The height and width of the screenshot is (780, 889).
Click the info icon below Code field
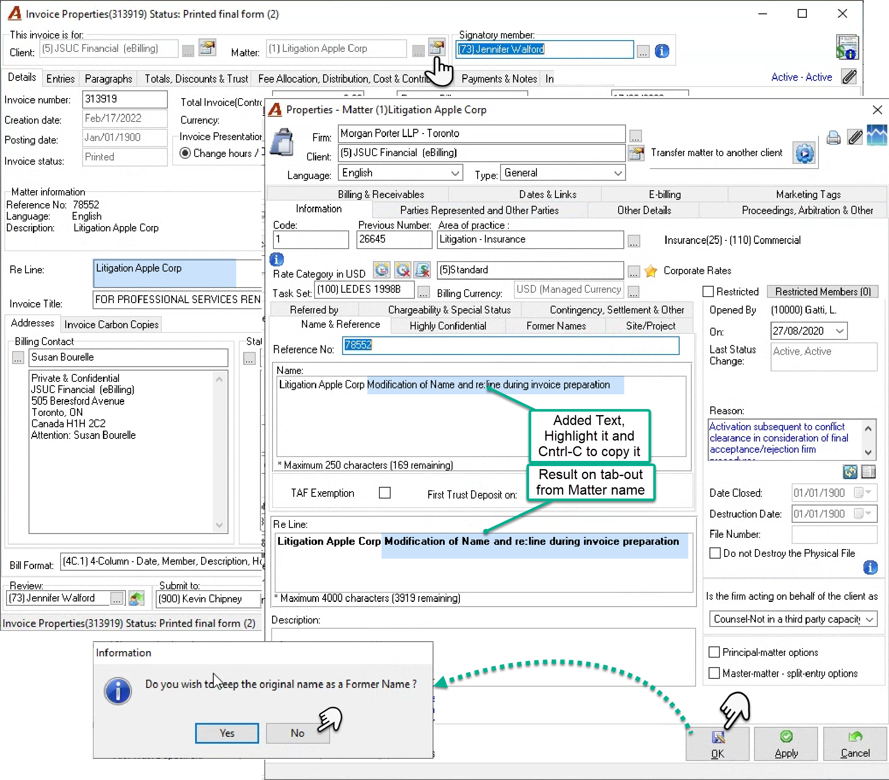click(276, 259)
